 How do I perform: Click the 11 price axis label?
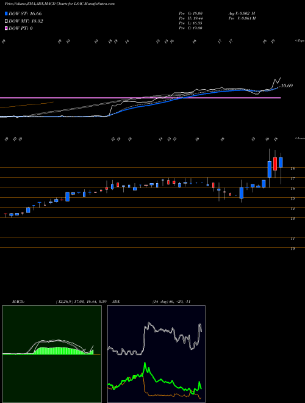[x=292, y=239]
